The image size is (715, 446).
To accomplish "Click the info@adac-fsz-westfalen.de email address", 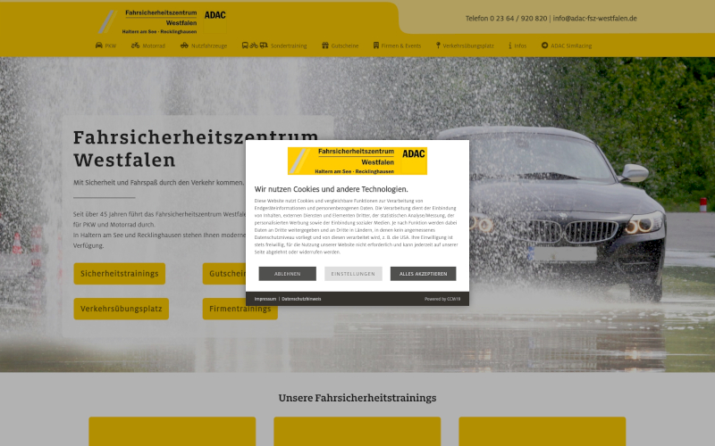I will [594, 18].
